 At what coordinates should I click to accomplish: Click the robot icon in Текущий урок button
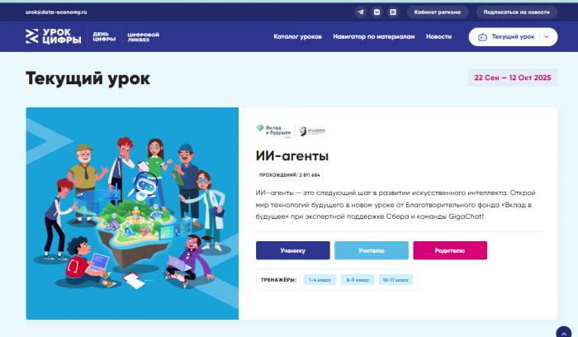click(x=482, y=37)
